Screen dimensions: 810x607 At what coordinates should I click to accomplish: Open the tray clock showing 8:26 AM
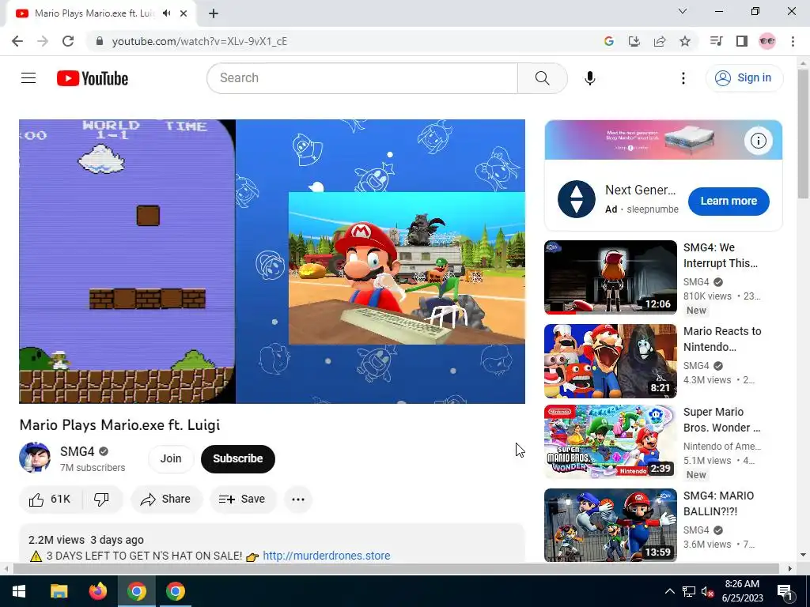click(x=742, y=591)
